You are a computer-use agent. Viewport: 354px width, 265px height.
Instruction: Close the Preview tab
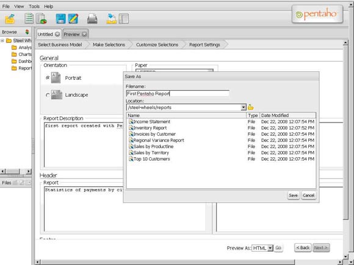coord(84,34)
